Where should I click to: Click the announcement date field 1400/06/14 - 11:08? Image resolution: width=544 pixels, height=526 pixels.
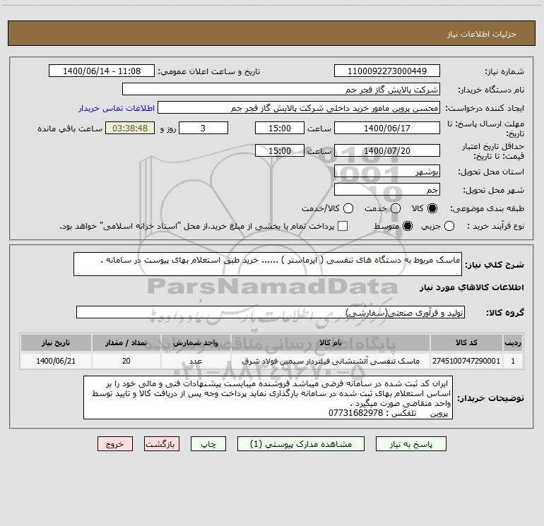[x=102, y=71]
